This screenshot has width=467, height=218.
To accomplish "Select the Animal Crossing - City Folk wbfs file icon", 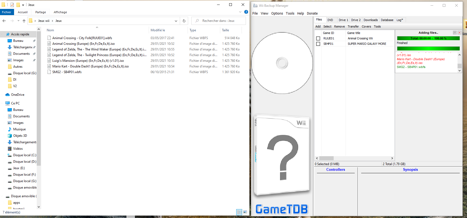I will click(x=49, y=38).
